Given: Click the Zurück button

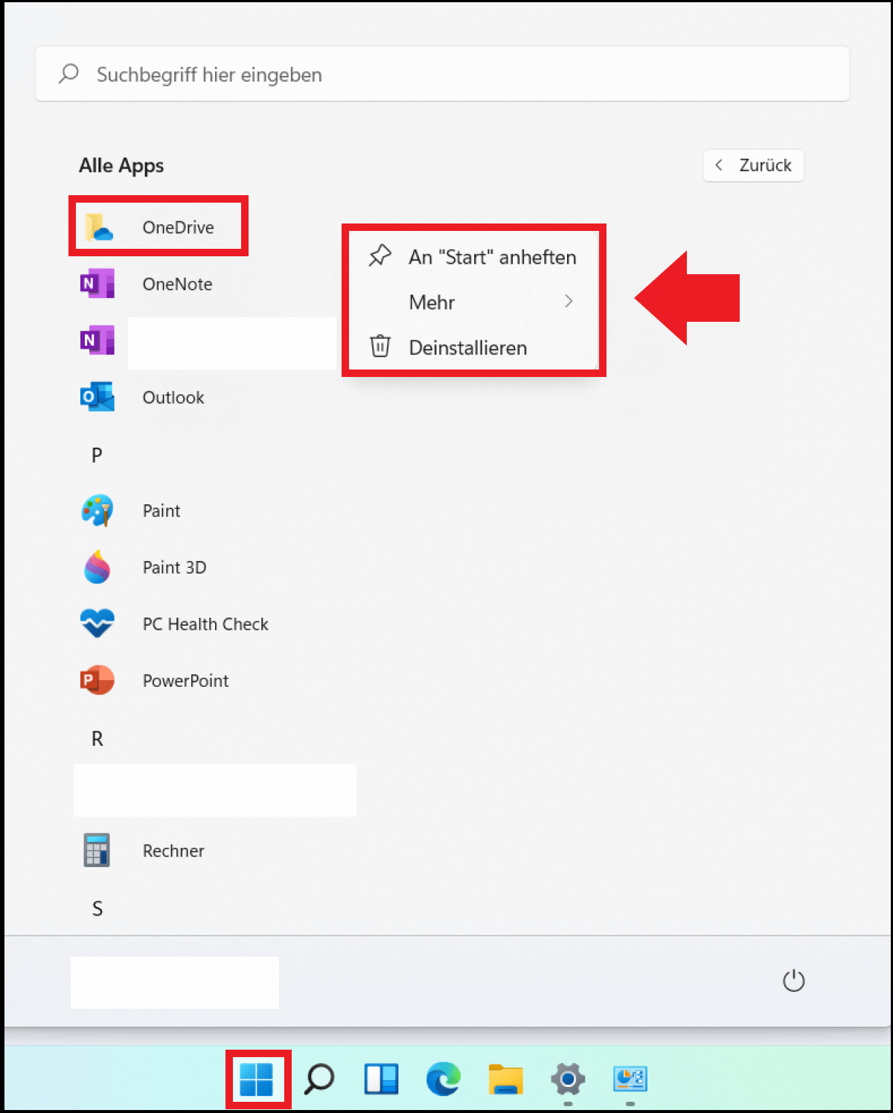Looking at the screenshot, I should [753, 165].
